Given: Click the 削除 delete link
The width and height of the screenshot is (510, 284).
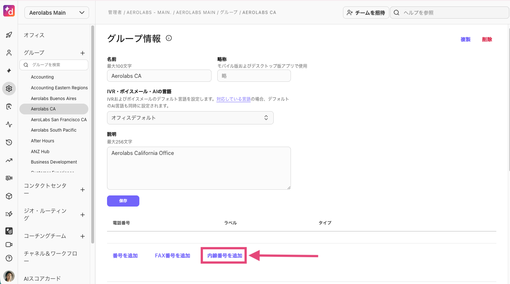Looking at the screenshot, I should [x=487, y=39].
